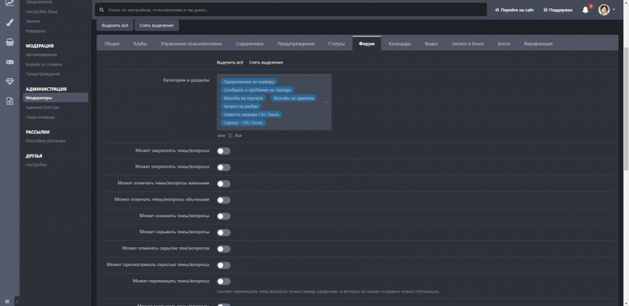Switch on Может скрывать темы/вопросы
The height and width of the screenshot is (306, 629).
pyautogui.click(x=224, y=233)
